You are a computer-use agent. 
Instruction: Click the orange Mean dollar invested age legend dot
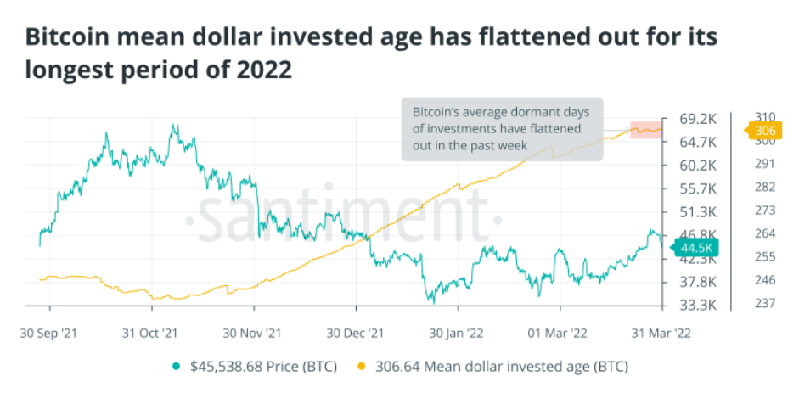tap(360, 368)
